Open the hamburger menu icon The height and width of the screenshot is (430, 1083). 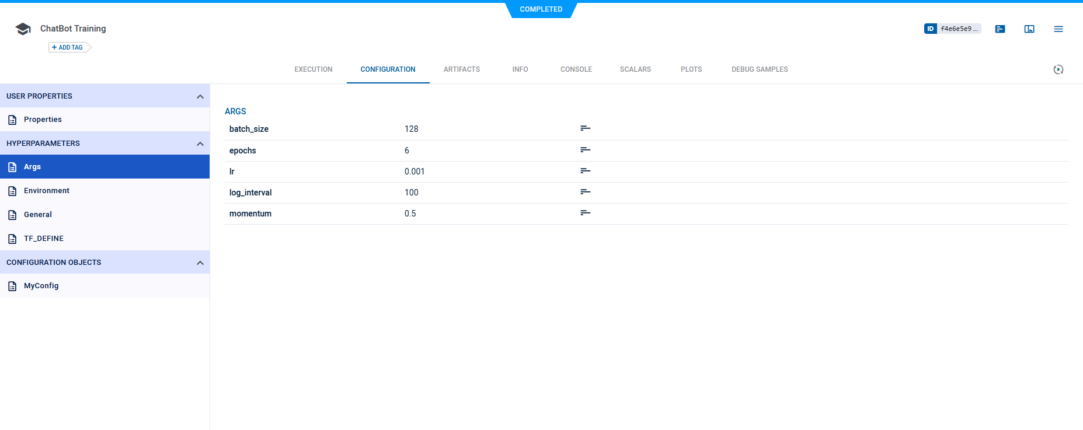click(x=1058, y=29)
